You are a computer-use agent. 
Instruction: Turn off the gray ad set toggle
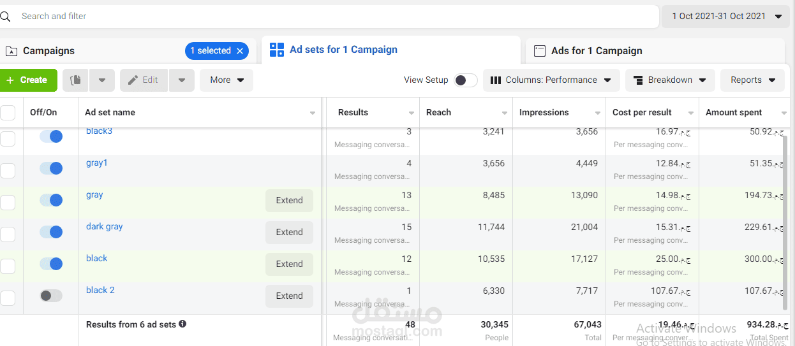[x=51, y=200]
